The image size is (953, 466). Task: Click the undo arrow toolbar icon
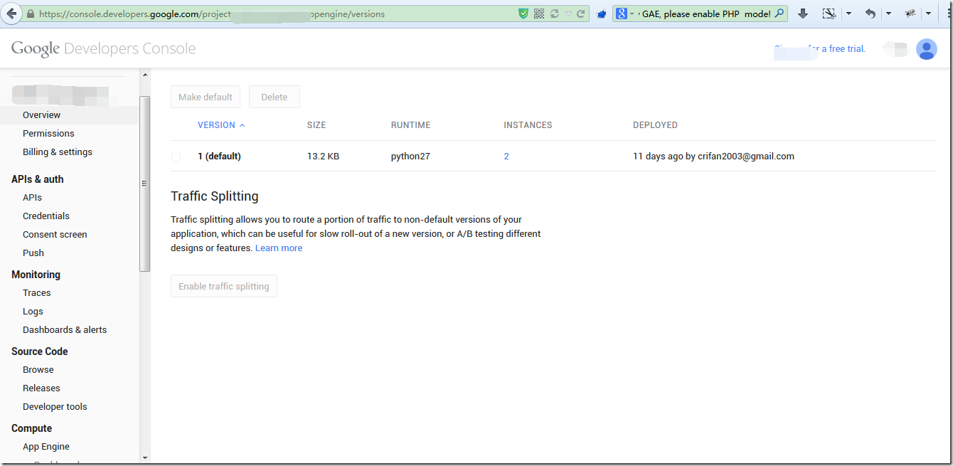(870, 14)
